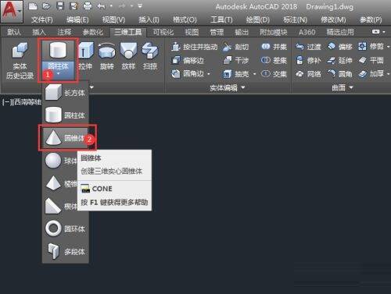Image resolution: width=391 pixels, height=294 pixels.
Task: Open the 文件(F) menu
Action: point(41,19)
